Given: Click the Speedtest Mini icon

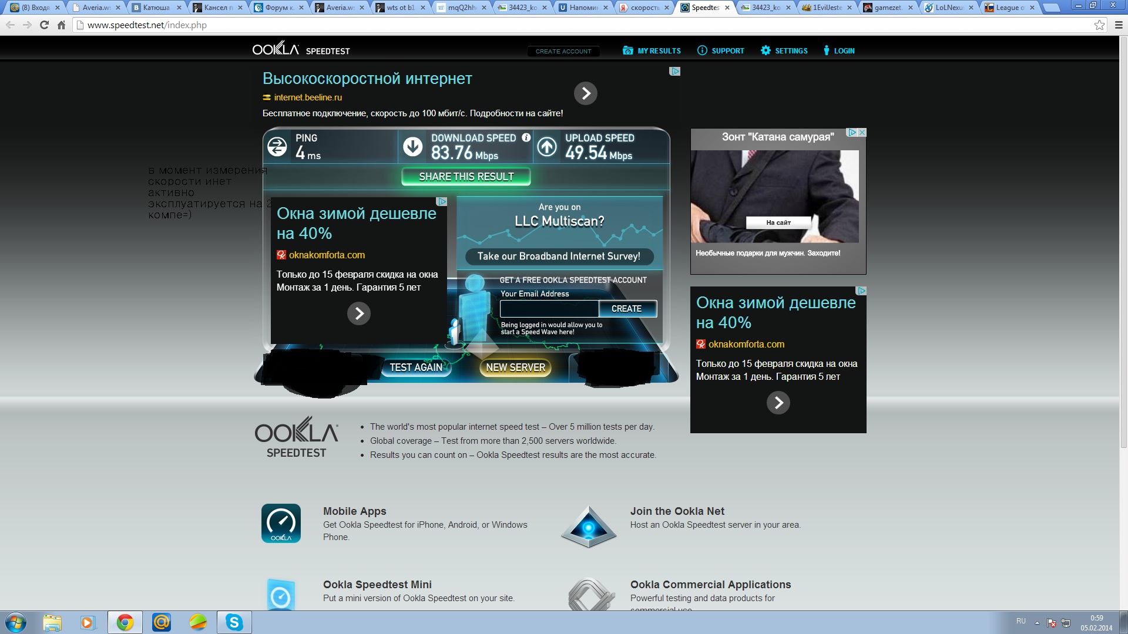Looking at the screenshot, I should pos(280,595).
